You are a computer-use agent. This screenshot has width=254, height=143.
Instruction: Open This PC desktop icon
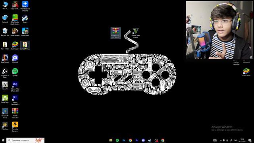coord(5,5)
